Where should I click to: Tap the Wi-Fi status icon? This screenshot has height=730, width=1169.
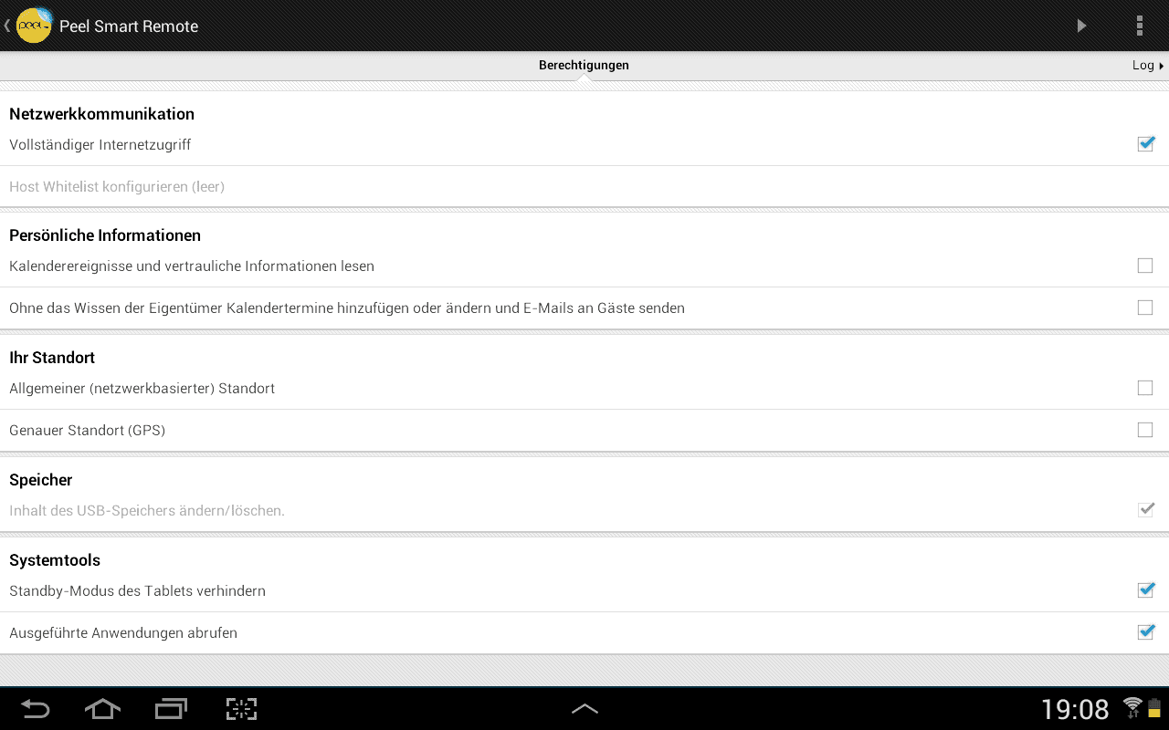pos(1132,707)
